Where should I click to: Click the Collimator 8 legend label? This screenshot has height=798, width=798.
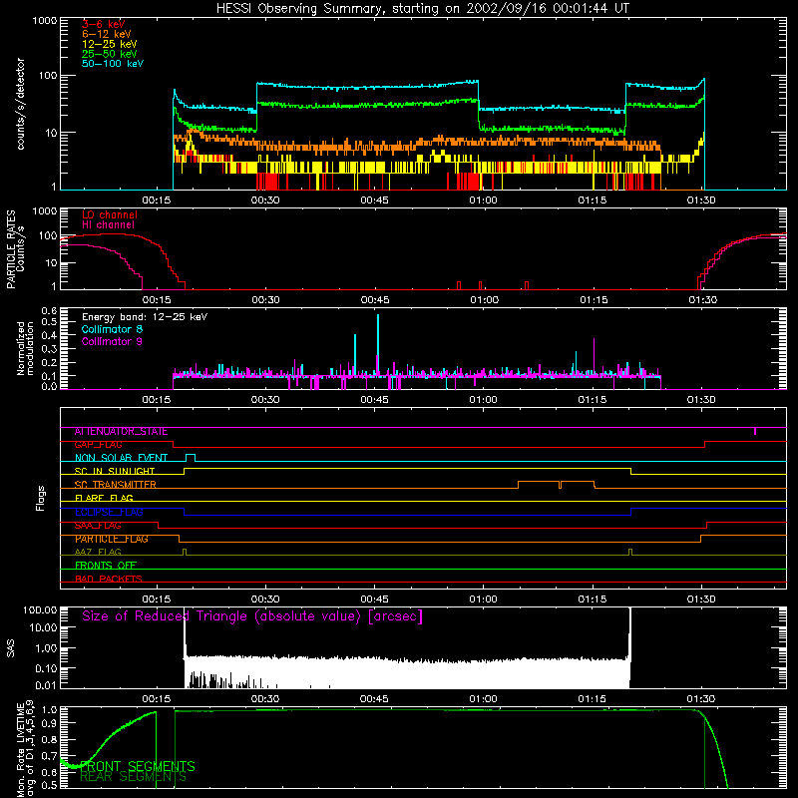tap(112, 329)
